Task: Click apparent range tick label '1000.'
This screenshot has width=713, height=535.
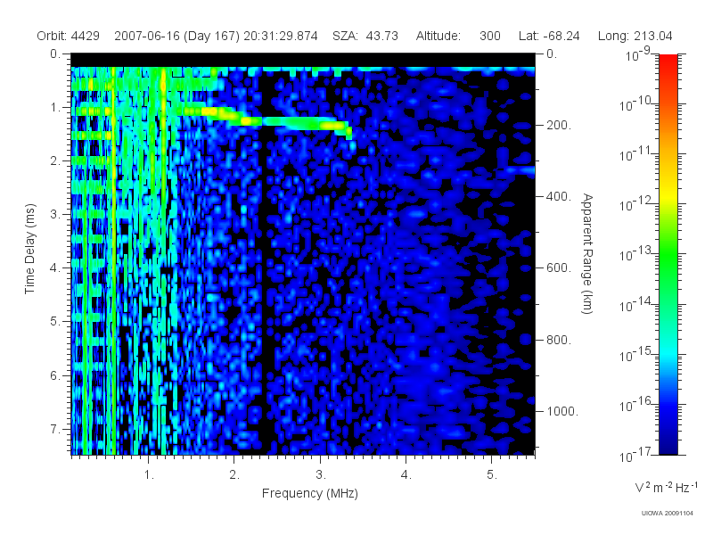Action: tap(562, 411)
